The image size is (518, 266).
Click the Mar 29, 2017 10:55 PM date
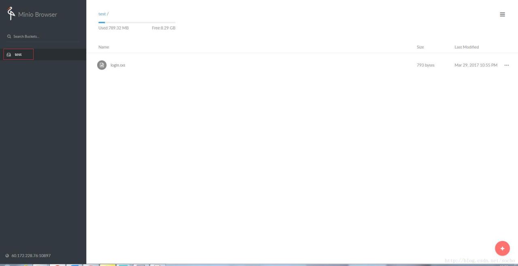point(476,65)
